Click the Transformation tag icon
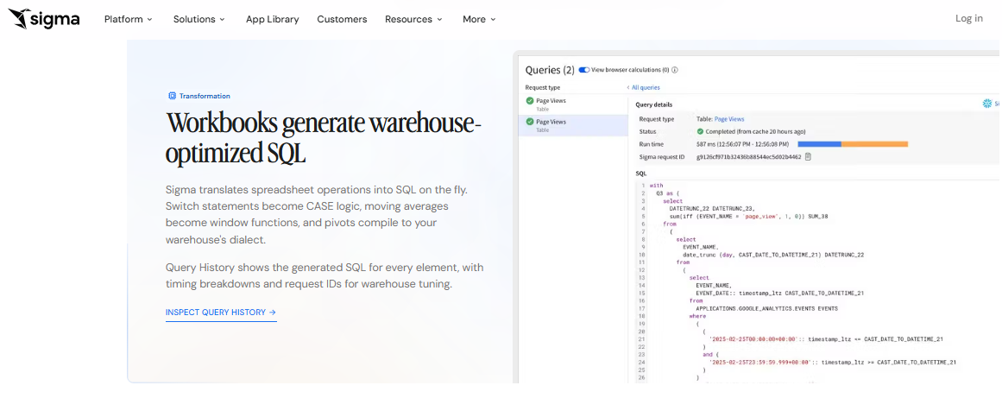This screenshot has height=398, width=1002. 171,96
